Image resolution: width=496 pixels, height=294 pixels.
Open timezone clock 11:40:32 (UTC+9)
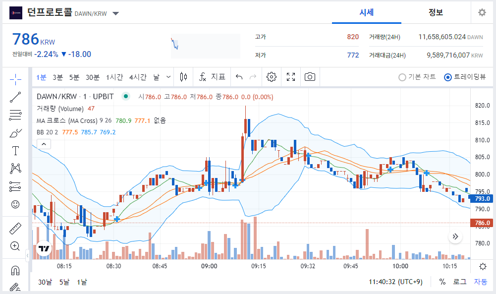(x=395, y=282)
